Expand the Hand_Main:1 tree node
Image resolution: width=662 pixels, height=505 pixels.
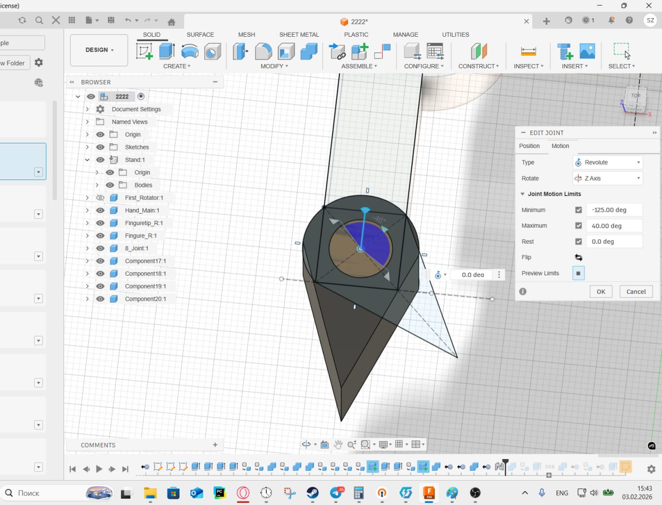(87, 211)
